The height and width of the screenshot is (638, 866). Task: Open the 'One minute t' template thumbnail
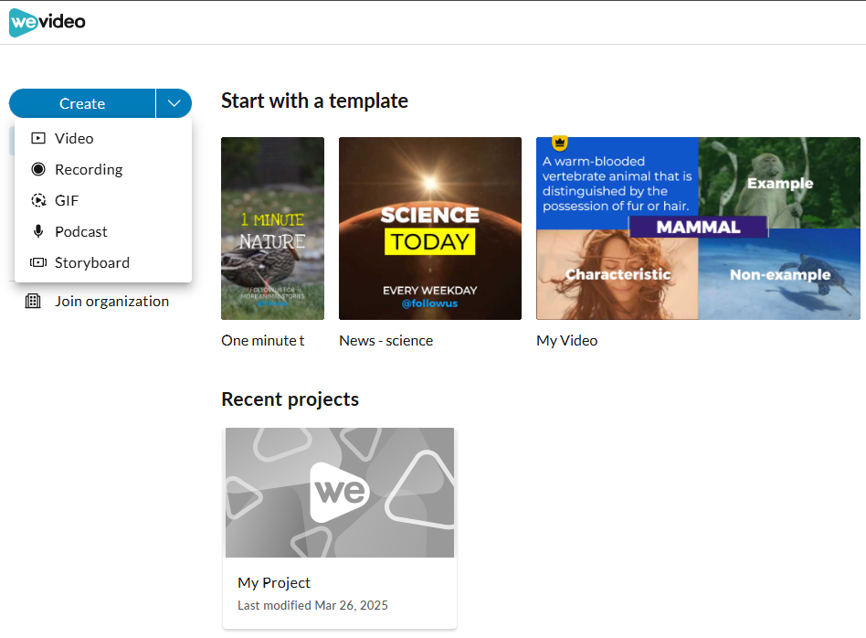[x=271, y=229]
